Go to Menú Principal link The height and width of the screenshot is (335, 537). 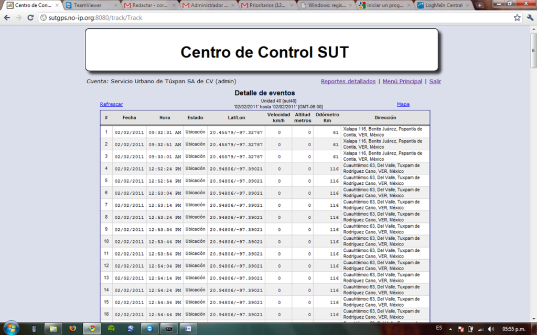click(402, 81)
